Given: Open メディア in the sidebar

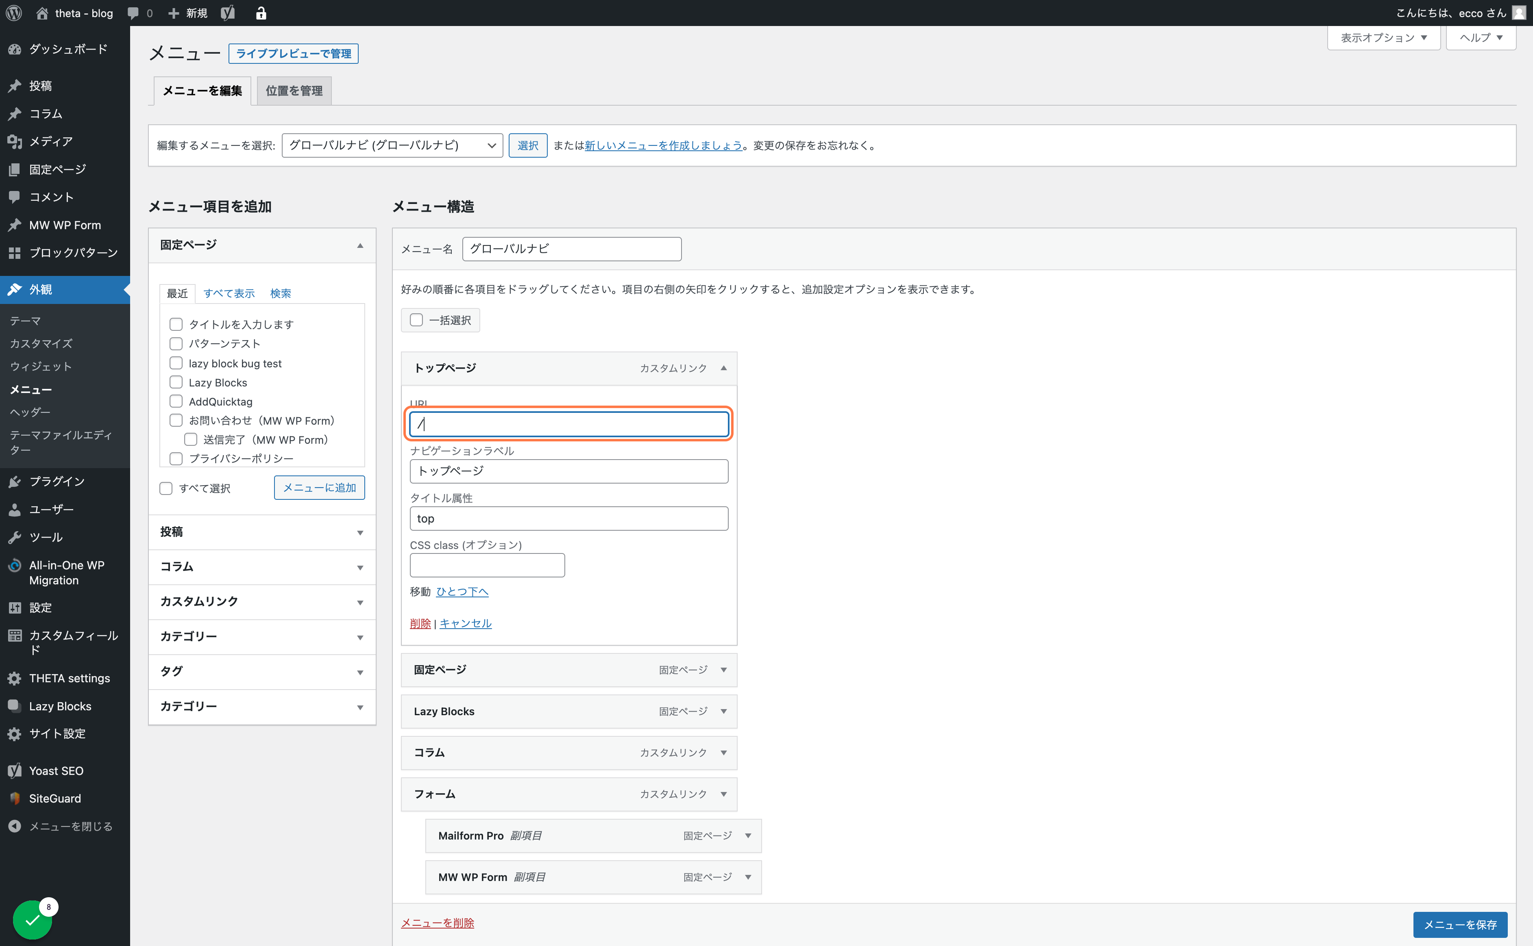Looking at the screenshot, I should [65, 141].
